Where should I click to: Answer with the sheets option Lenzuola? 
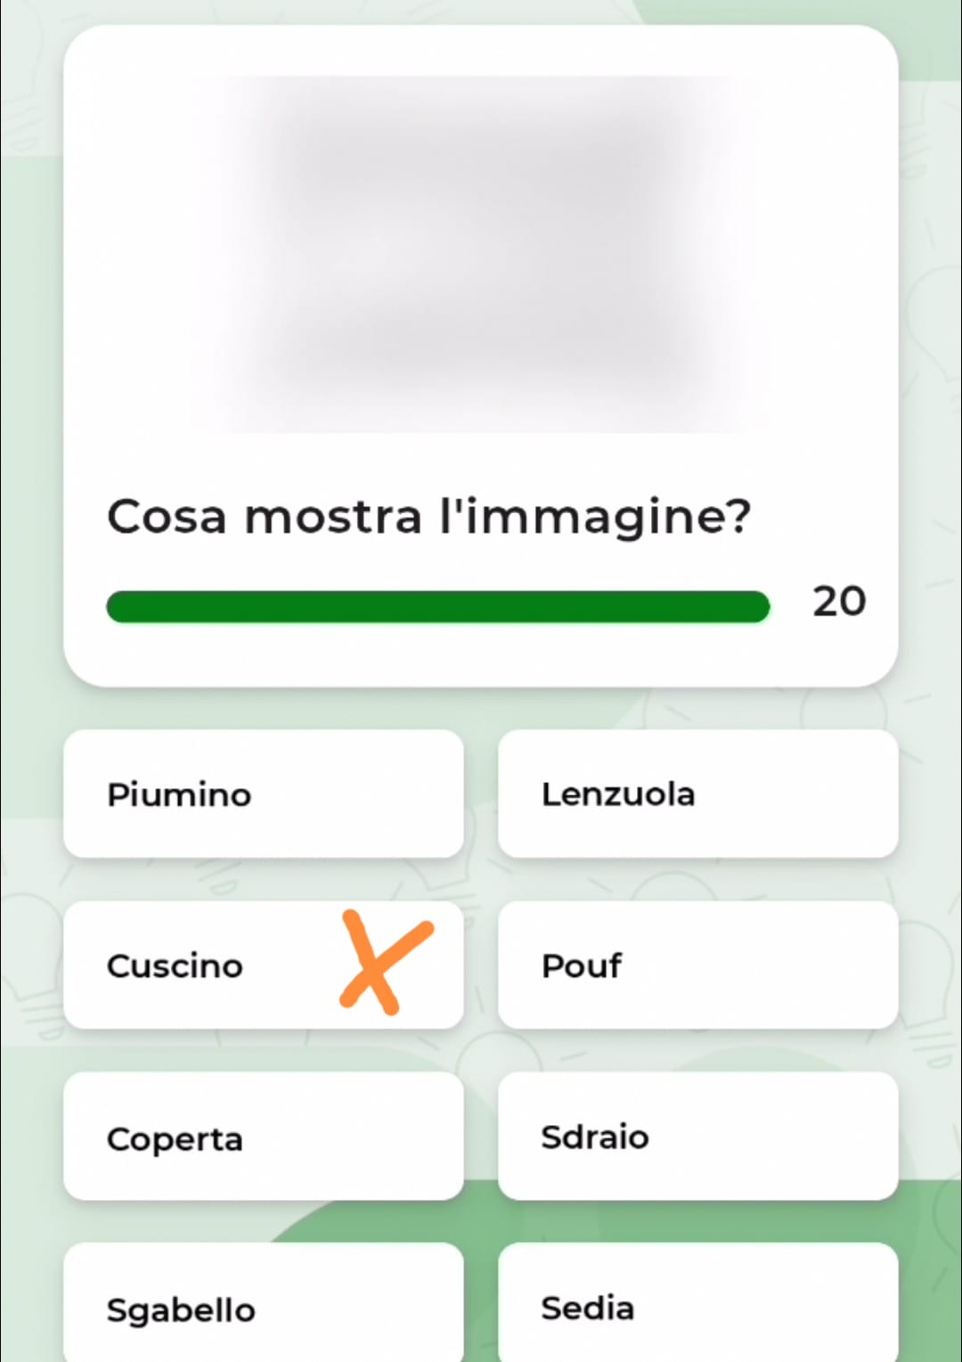(698, 794)
